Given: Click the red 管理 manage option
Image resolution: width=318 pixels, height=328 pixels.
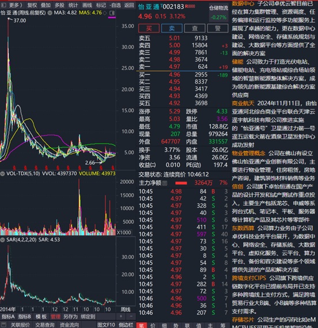Looking at the screenshot, I should 55,316.
